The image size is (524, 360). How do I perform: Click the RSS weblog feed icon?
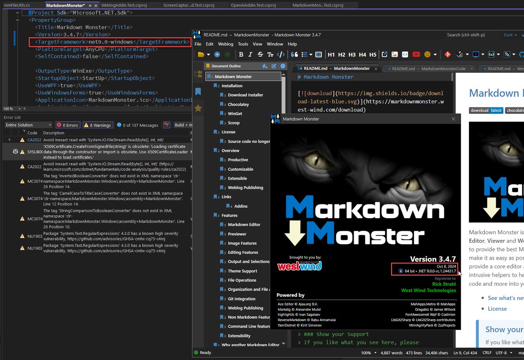pos(507,55)
